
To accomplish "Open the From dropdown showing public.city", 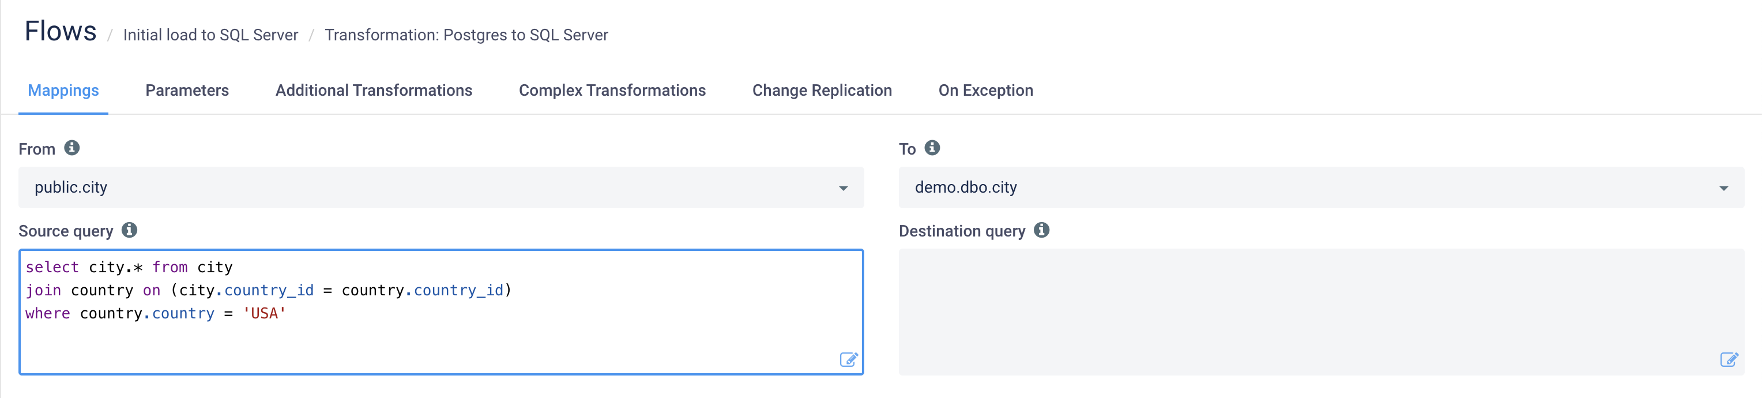I will point(441,187).
